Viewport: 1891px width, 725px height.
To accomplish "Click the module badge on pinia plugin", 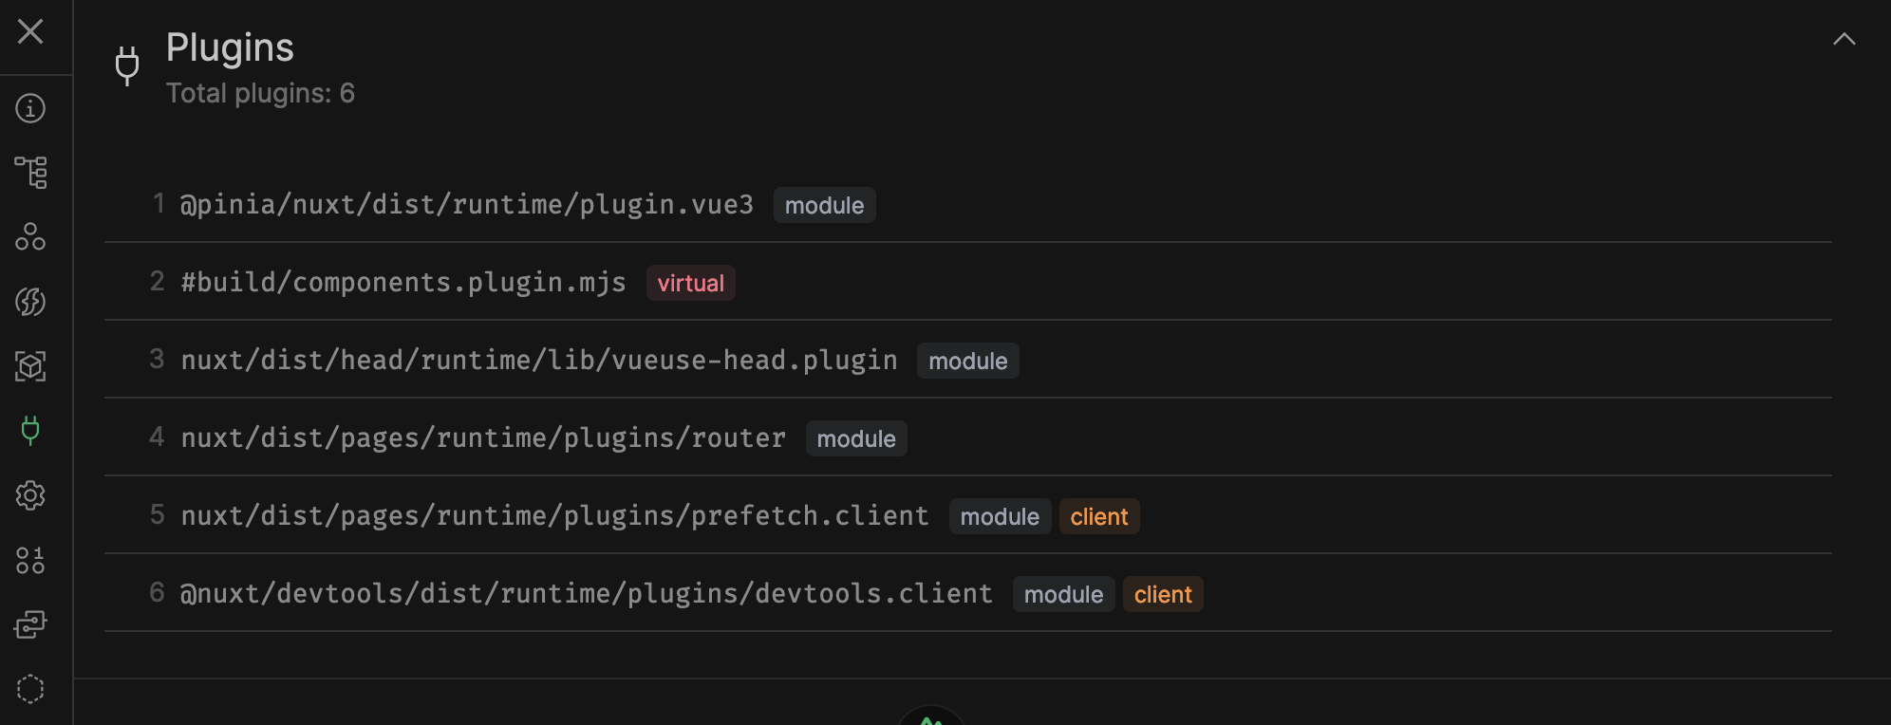I will tap(824, 205).
